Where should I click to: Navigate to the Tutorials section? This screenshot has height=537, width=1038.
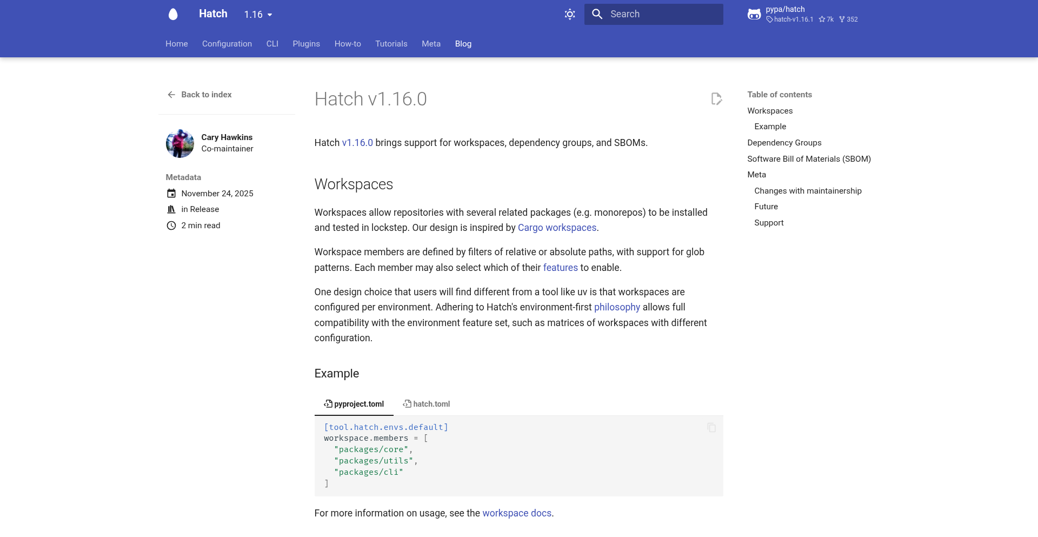click(x=391, y=44)
